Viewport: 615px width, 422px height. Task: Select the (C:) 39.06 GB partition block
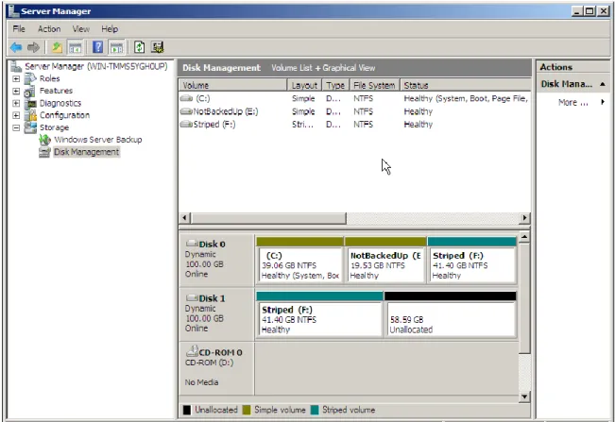point(300,260)
